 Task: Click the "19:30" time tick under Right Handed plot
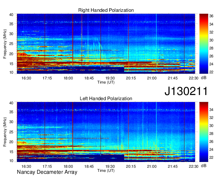coord(110,78)
